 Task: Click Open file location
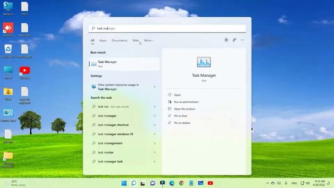(x=184, y=109)
